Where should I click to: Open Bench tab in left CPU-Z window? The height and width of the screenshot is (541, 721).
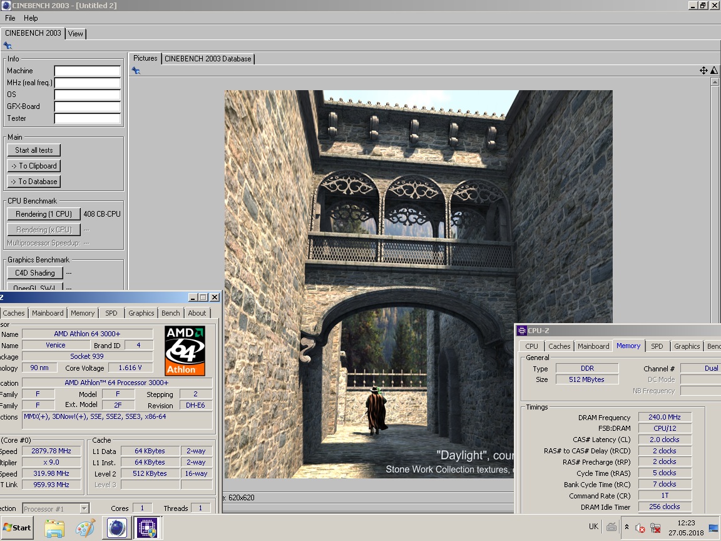point(171,313)
